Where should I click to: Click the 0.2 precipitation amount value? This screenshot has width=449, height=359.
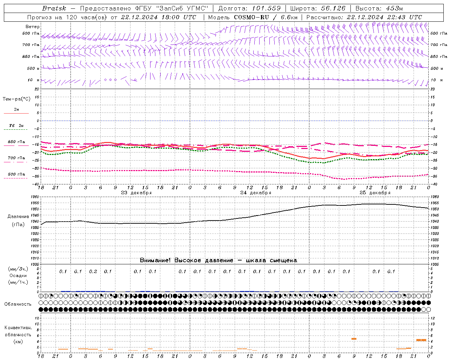coord(93,271)
